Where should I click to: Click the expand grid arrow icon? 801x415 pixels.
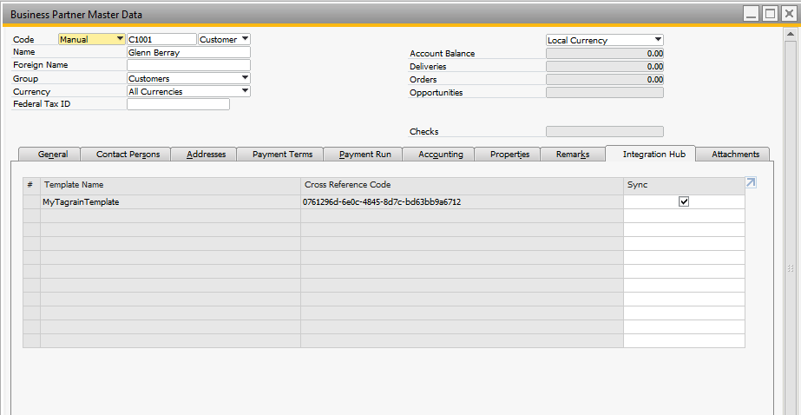[x=751, y=183]
